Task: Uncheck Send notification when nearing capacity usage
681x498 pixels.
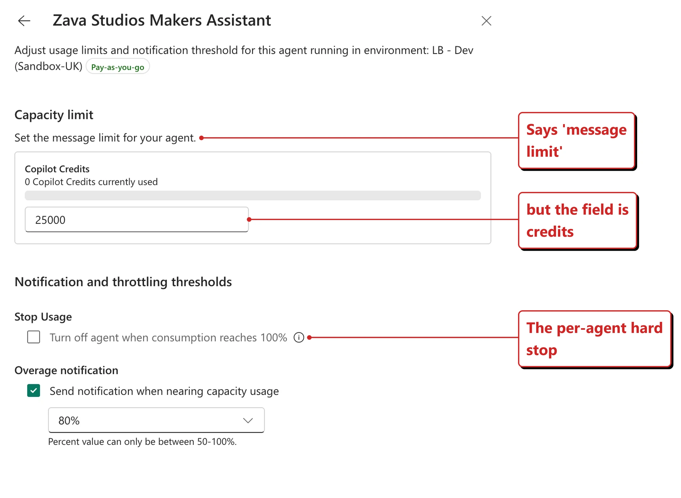Action: (x=34, y=391)
